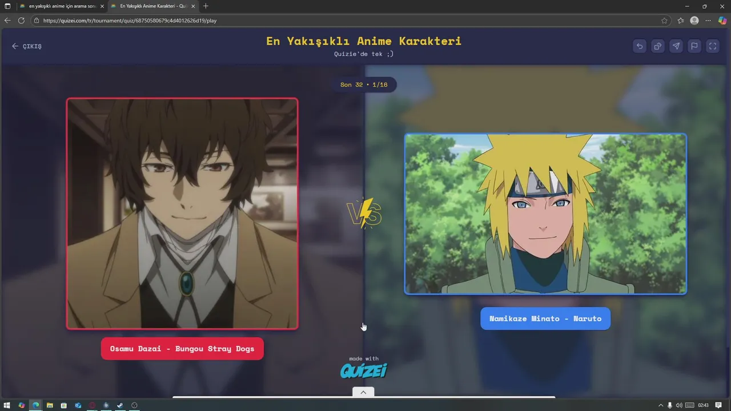Add this page to favorites star
Viewport: 731px width, 411px height.
pyautogui.click(x=664, y=21)
